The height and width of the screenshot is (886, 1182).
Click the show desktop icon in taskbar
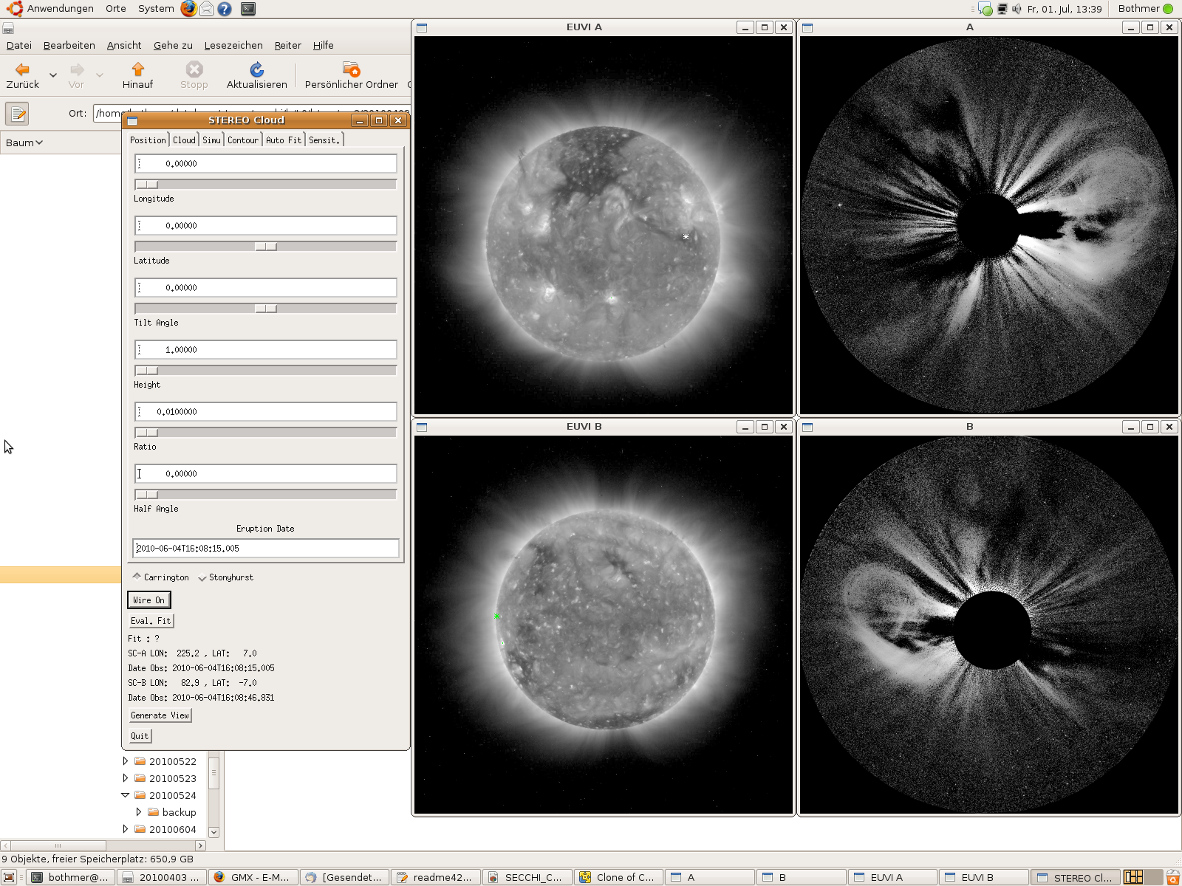10,877
